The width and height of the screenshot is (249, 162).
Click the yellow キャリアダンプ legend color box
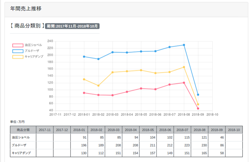[18, 57]
